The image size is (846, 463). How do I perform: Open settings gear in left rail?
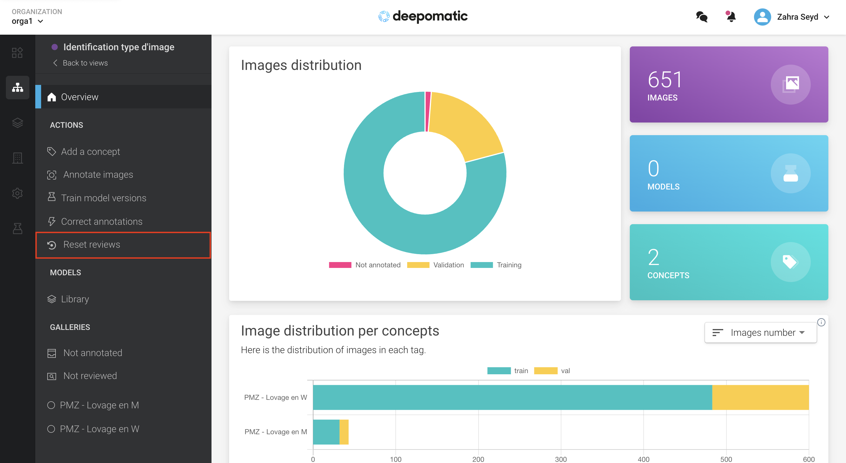[17, 193]
